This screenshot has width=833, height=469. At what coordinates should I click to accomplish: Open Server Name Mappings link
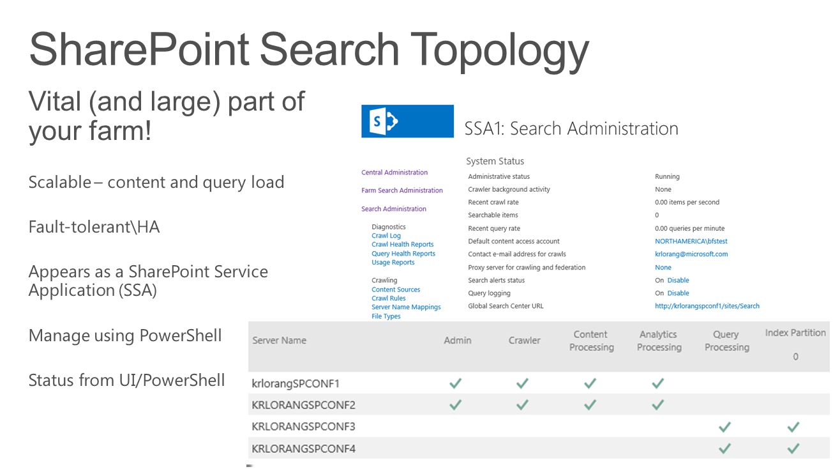click(x=406, y=307)
